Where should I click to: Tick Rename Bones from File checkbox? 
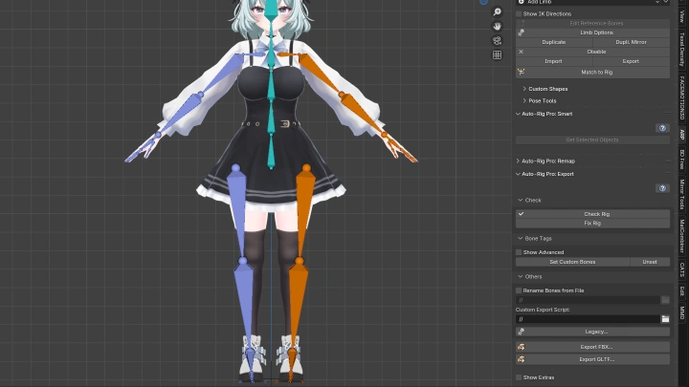pyautogui.click(x=520, y=290)
